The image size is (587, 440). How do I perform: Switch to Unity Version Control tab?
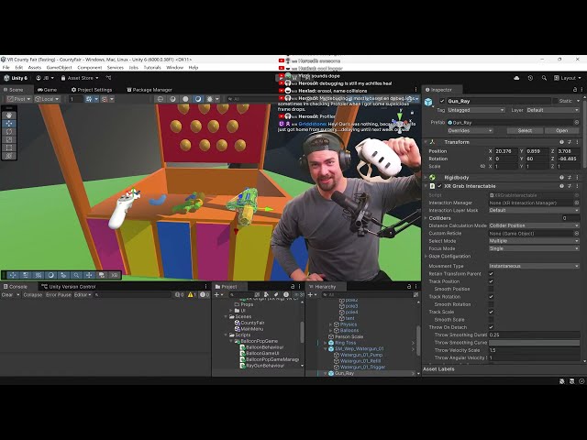pyautogui.click(x=69, y=287)
